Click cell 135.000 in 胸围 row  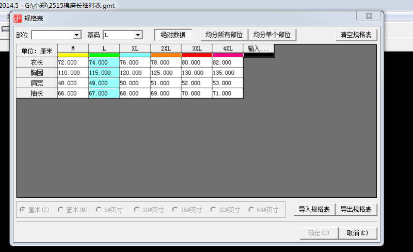tap(228, 73)
